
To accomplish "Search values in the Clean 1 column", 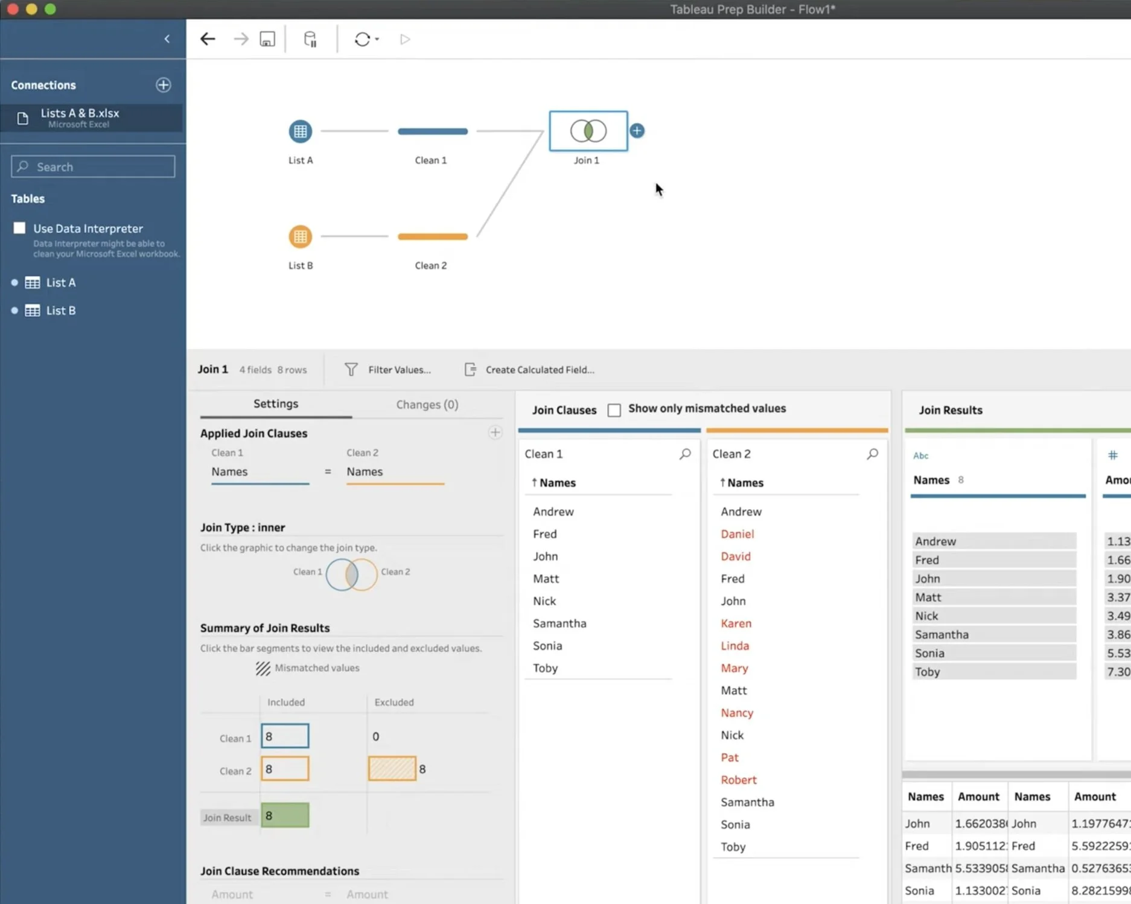I will pos(685,454).
